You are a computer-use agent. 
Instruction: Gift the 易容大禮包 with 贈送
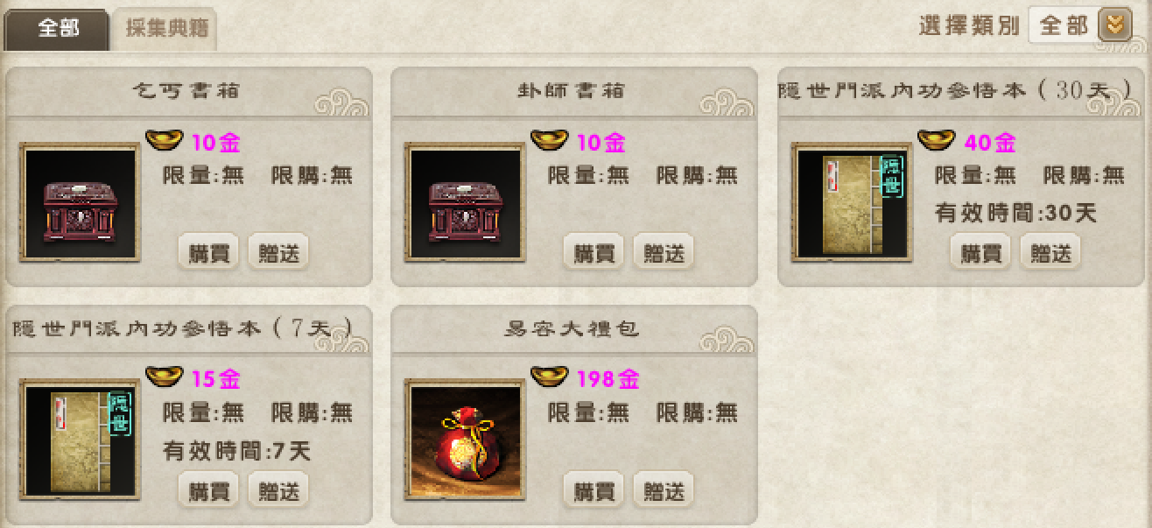point(664,490)
